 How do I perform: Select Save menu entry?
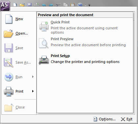(x=19, y=48)
